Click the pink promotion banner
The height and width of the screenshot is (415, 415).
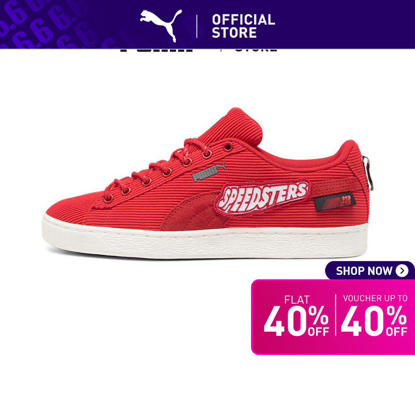[x=333, y=317]
